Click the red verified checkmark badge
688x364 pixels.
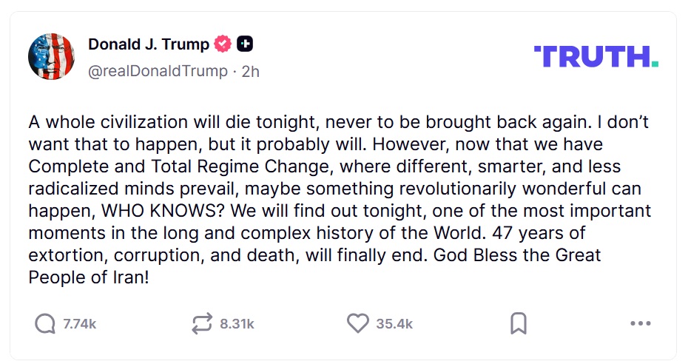pos(223,44)
